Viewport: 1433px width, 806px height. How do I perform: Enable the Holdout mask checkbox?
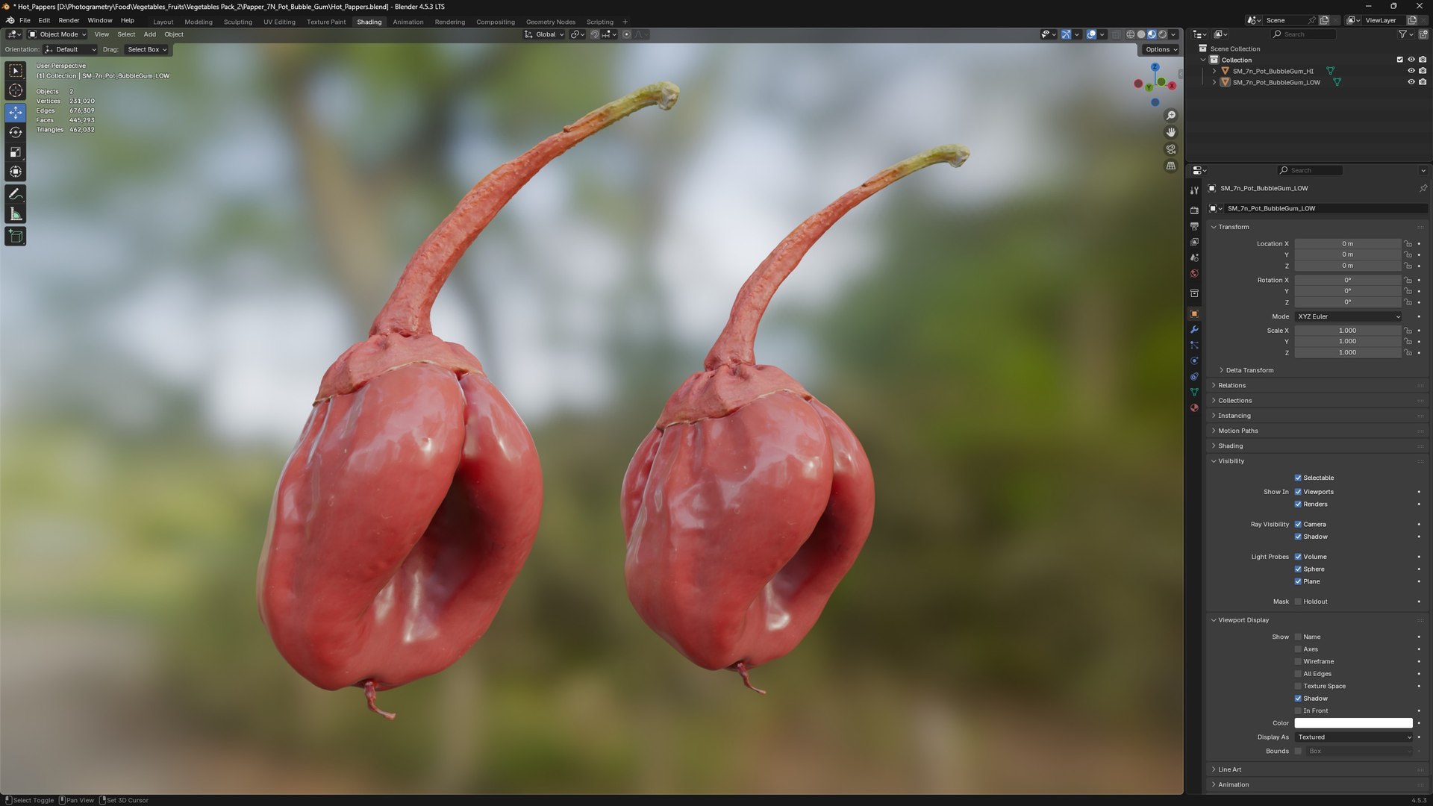1298,602
